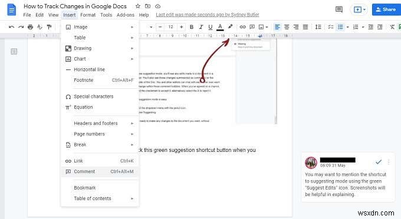Open comment history icon
This screenshot has height=219, width=401.
pos(339,9)
